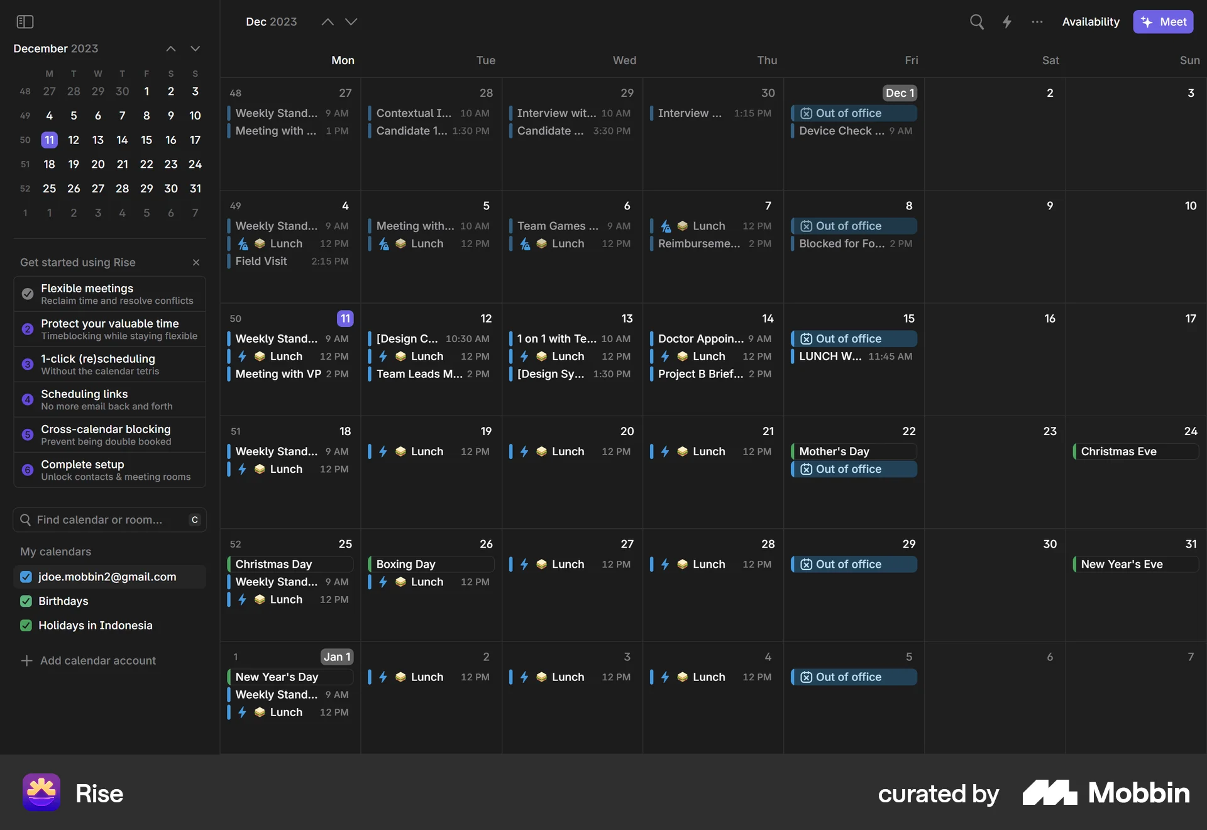Toggle the jdoe.mobbin2@gmail.com calendar

coord(25,577)
